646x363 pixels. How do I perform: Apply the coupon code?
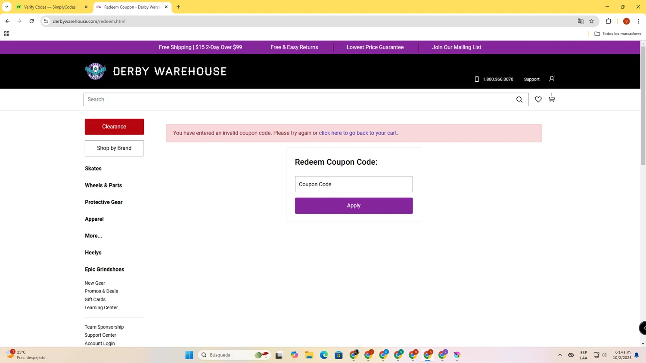point(354,206)
